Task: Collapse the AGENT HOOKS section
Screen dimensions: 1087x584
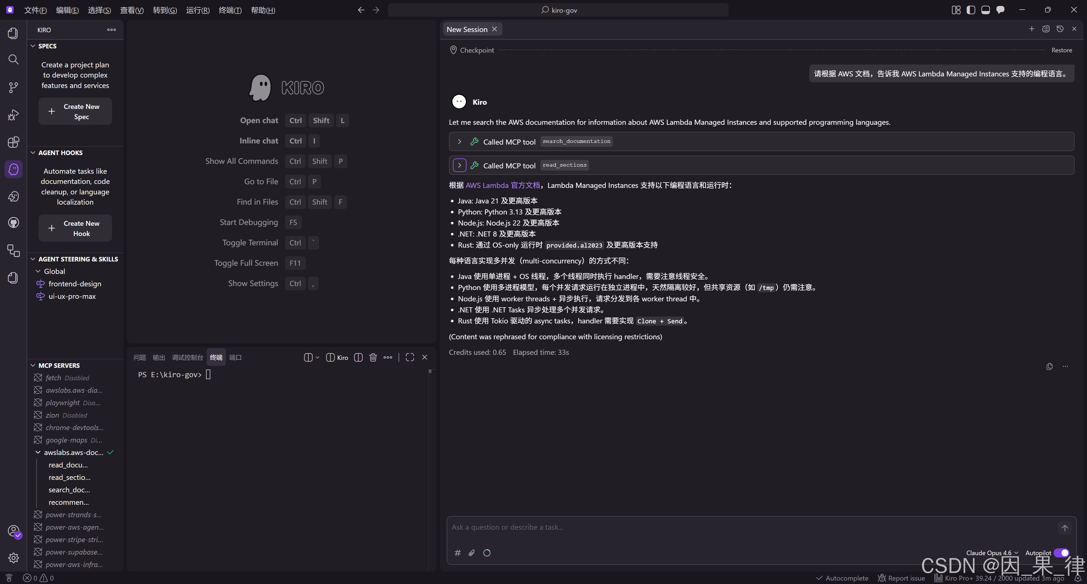Action: 33,153
